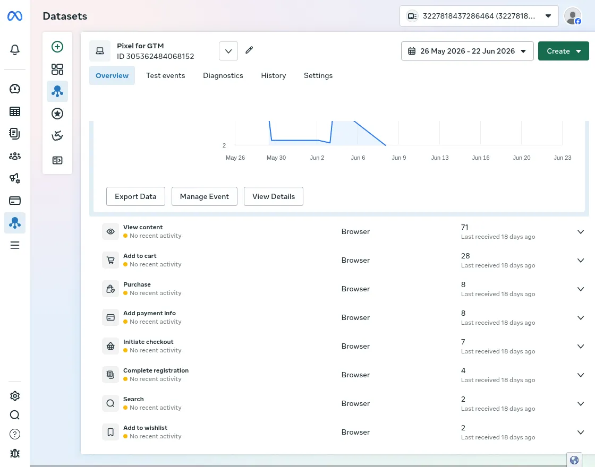Open the ad account selector dropdown
Viewport: 595px width, 467px height.
[479, 16]
